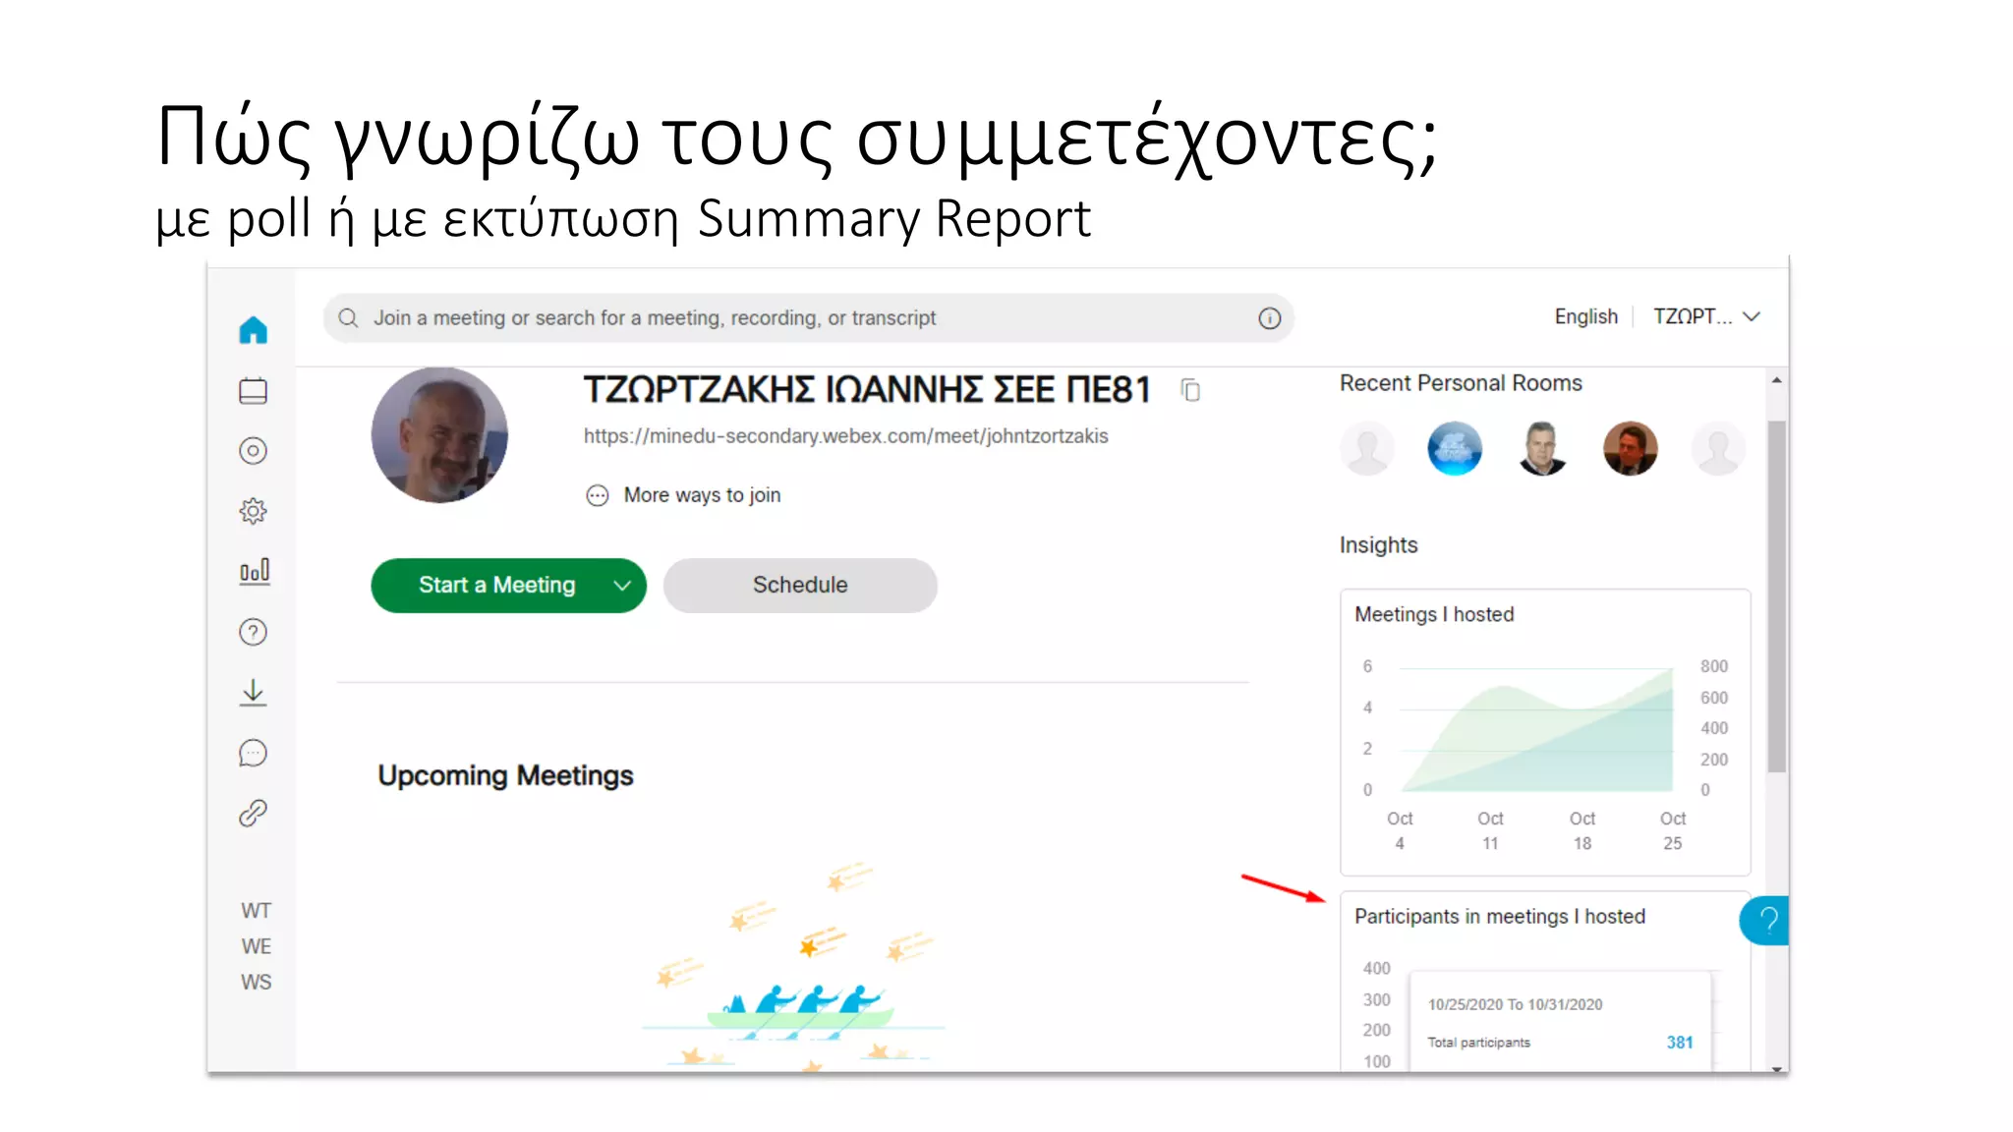Focus the meeting search input field
2013x1132 pixels.
tap(808, 318)
